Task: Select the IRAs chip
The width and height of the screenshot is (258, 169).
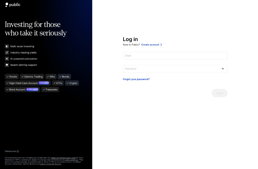Action: tap(51, 77)
